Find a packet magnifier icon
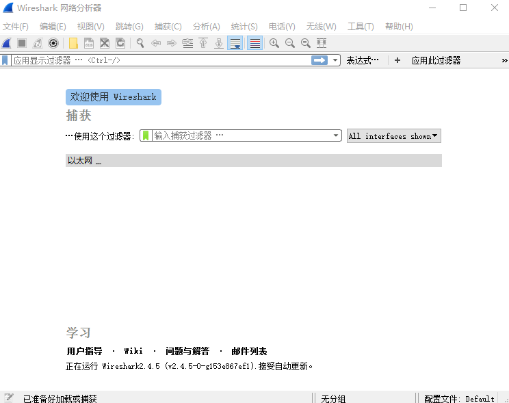 (x=140, y=43)
